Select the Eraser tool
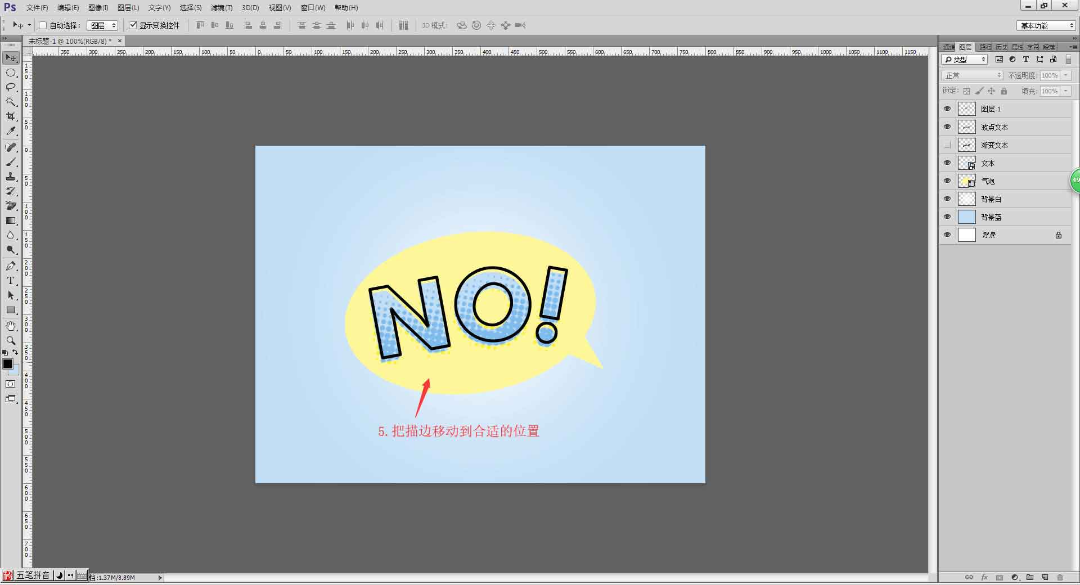The height and width of the screenshot is (585, 1080). tap(11, 206)
